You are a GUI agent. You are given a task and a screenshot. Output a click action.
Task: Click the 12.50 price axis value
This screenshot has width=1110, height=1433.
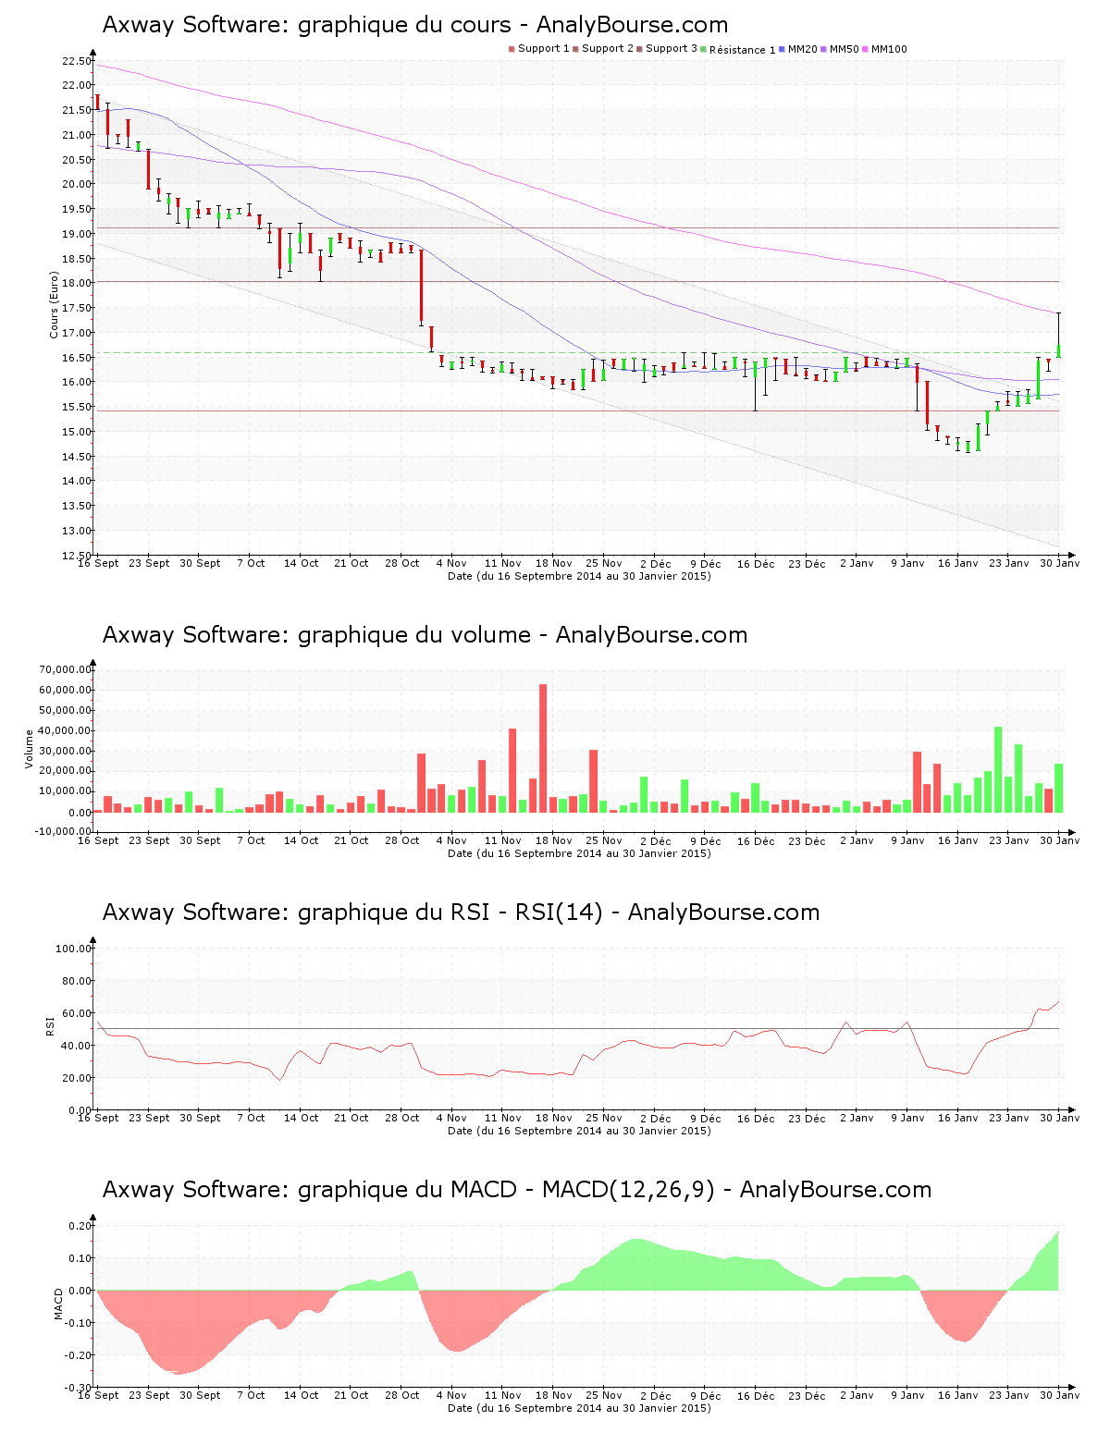(77, 556)
